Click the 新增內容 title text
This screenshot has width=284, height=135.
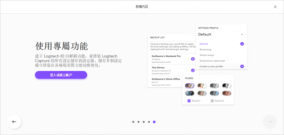(x=142, y=7)
